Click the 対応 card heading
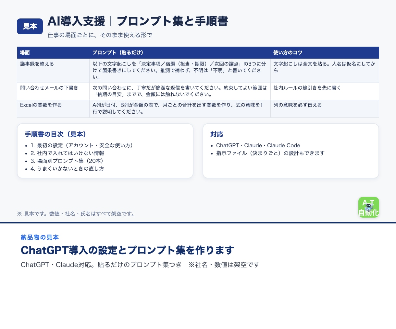The image size is (396, 329). [217, 134]
